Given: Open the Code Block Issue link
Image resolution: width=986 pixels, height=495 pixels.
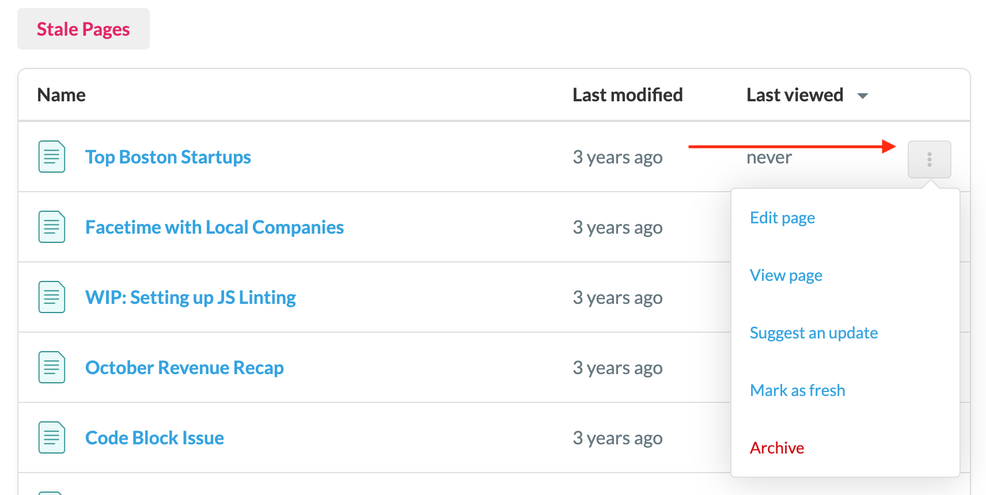Looking at the screenshot, I should (x=154, y=438).
